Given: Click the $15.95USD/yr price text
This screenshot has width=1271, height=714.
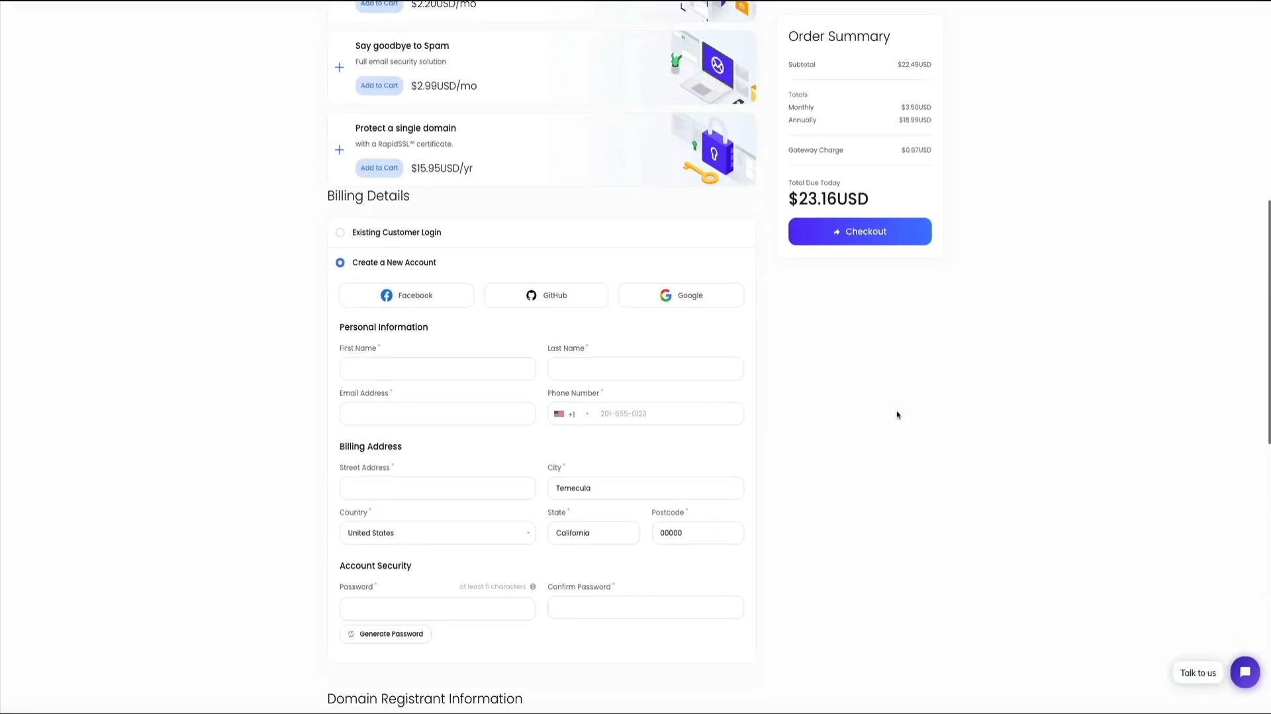Looking at the screenshot, I should point(442,168).
